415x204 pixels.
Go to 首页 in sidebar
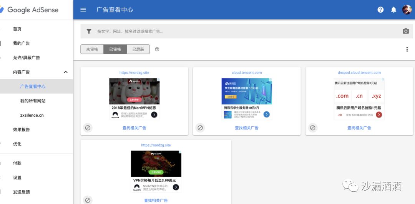(17, 29)
